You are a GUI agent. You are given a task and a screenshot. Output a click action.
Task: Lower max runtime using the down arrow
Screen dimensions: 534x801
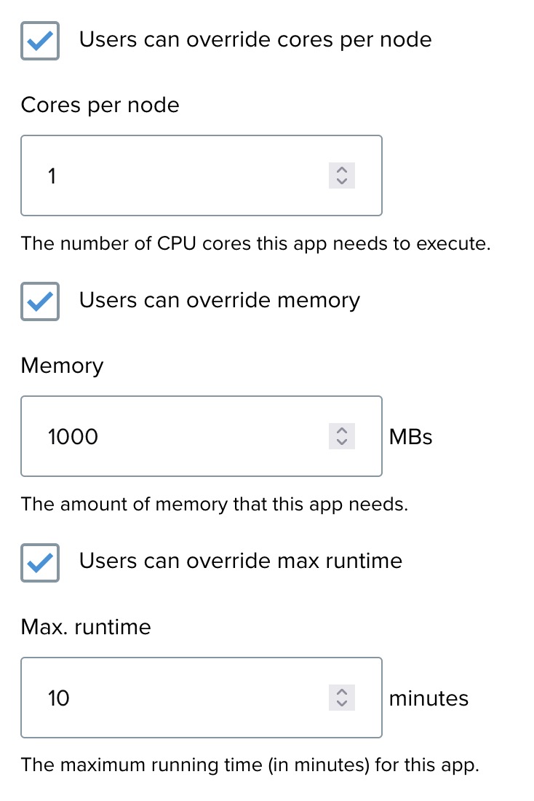(x=342, y=703)
